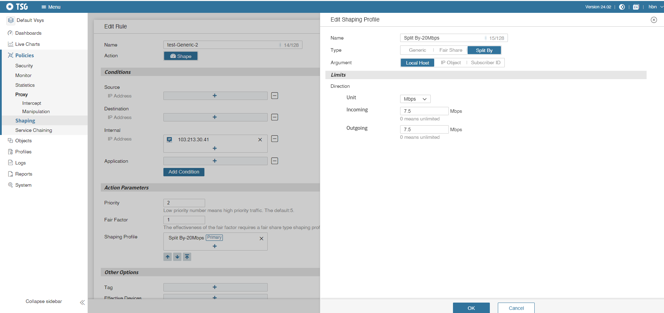The image size is (664, 313).
Task: Add an Internal IP Address with plus
Action: [214, 148]
